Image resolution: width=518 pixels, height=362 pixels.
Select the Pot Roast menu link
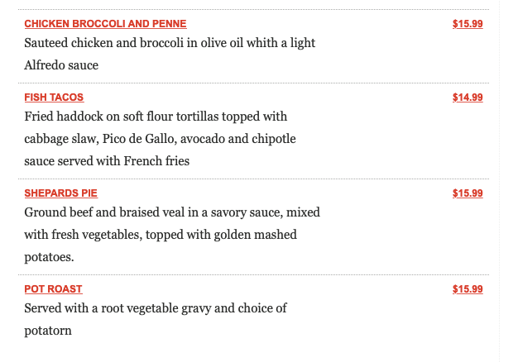click(53, 289)
